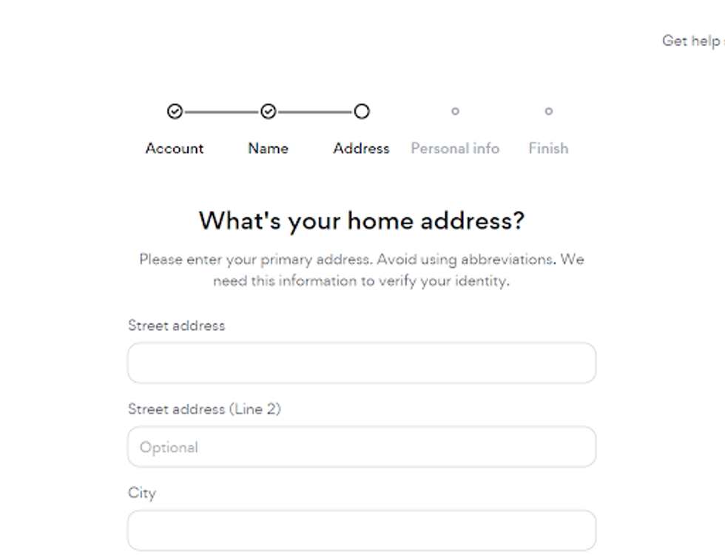Click the "City" field label
This screenshot has width=725, height=555.
(142, 493)
